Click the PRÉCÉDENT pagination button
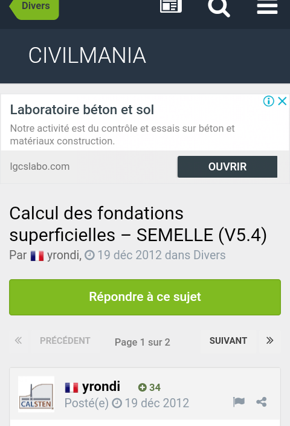Screen dimensions: 290x426 tap(65, 341)
